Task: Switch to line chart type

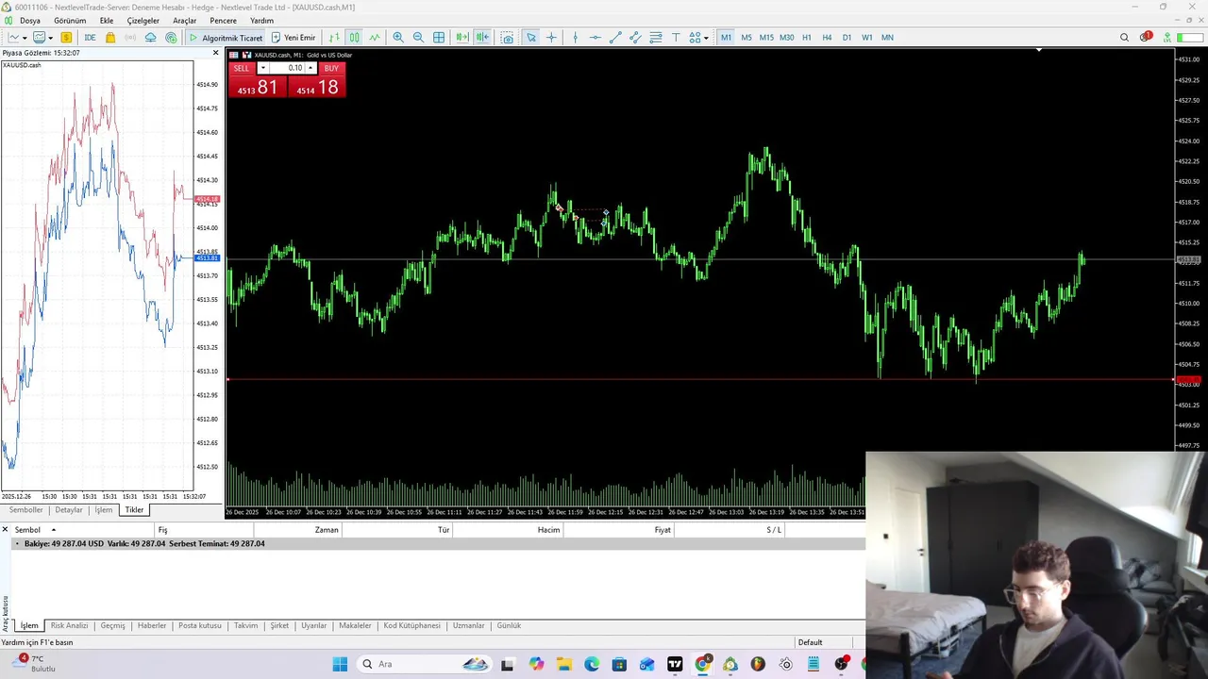Action: [x=375, y=38]
